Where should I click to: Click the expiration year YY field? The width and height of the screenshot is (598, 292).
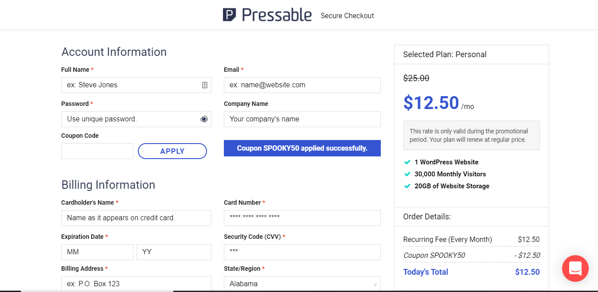click(x=174, y=252)
